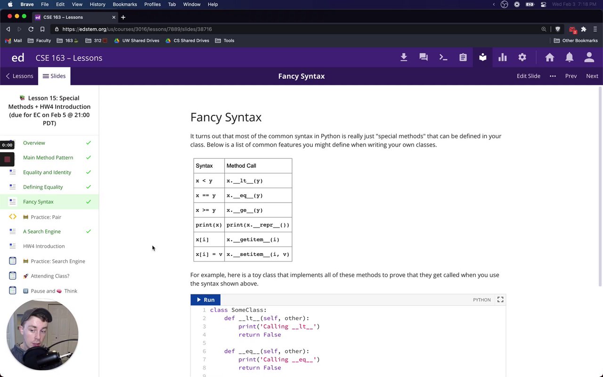Open the terminal workspaces icon
This screenshot has height=377, width=603.
tap(443, 57)
